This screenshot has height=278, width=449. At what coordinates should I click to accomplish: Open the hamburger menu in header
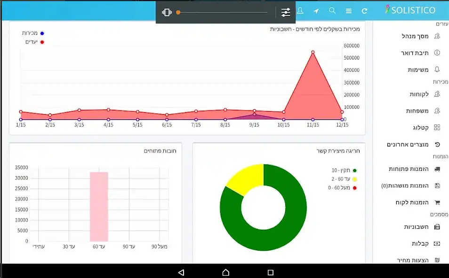(x=348, y=11)
